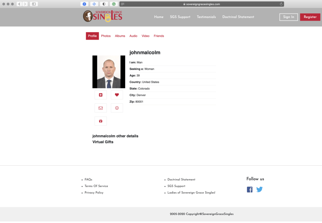Click the 1Password extension icon

84,4
